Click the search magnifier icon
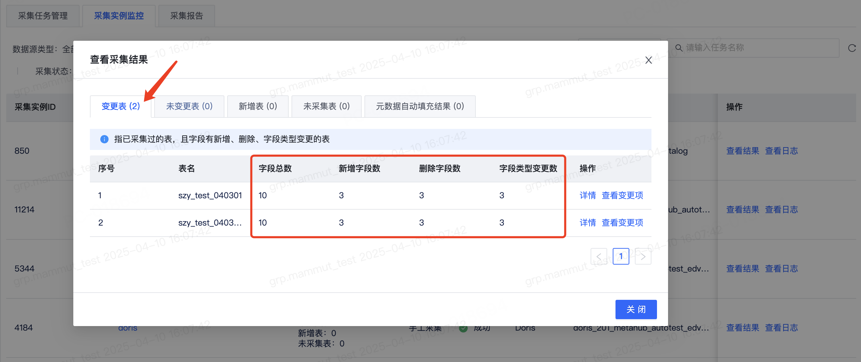This screenshot has width=861, height=362. (679, 48)
